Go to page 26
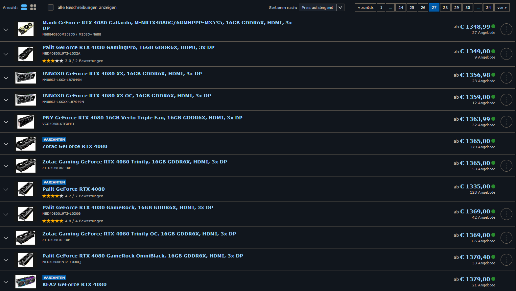Image resolution: width=516 pixels, height=291 pixels. tap(423, 7)
